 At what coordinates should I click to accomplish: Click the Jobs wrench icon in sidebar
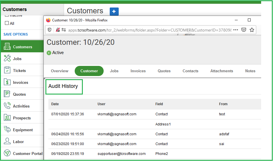7,59
